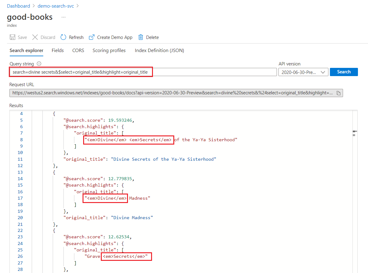
Task: Click the Save disk icon
Action: click(12, 37)
